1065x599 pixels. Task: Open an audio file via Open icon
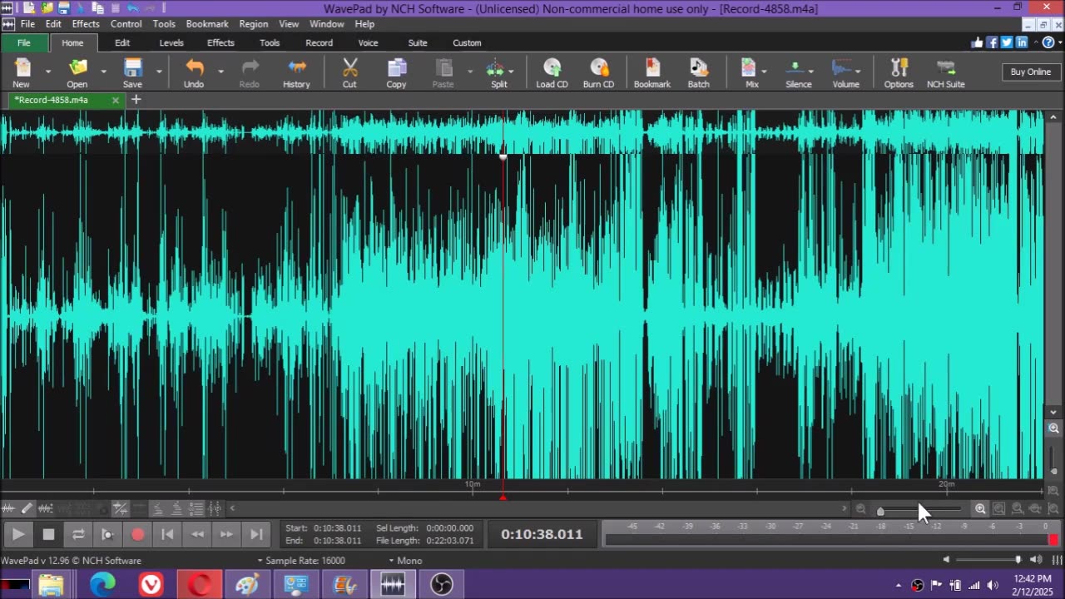[77, 72]
